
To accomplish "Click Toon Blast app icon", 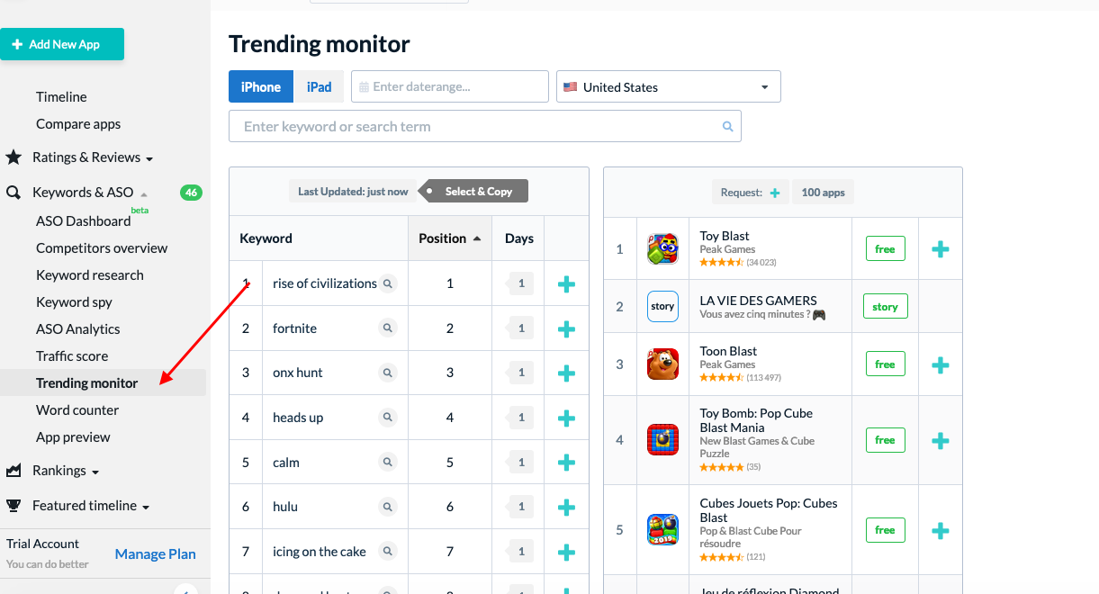I will tap(662, 364).
